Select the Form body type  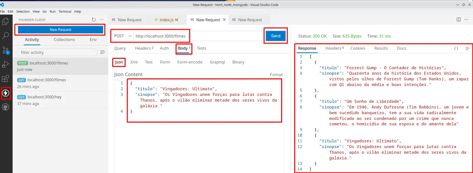(x=165, y=62)
